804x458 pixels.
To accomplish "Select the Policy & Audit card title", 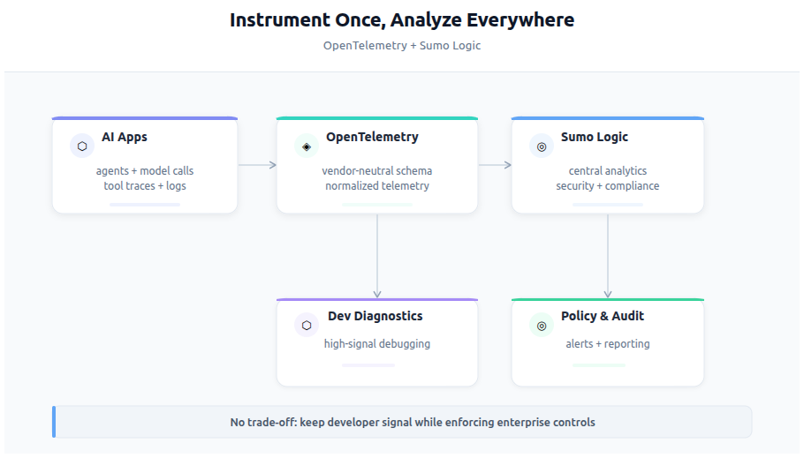I will [603, 316].
